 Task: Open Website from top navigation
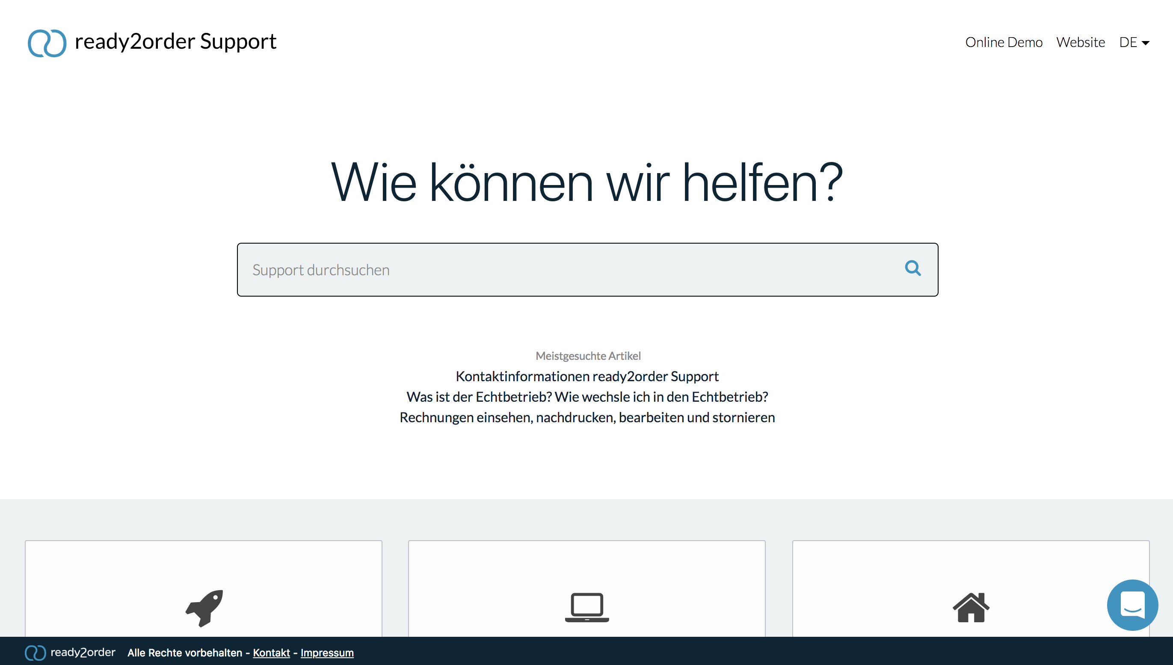(1080, 42)
